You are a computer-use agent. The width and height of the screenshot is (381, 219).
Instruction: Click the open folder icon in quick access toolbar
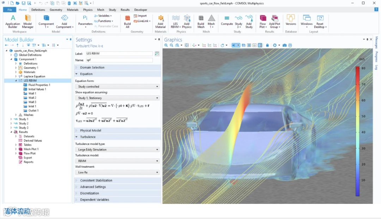18,3
